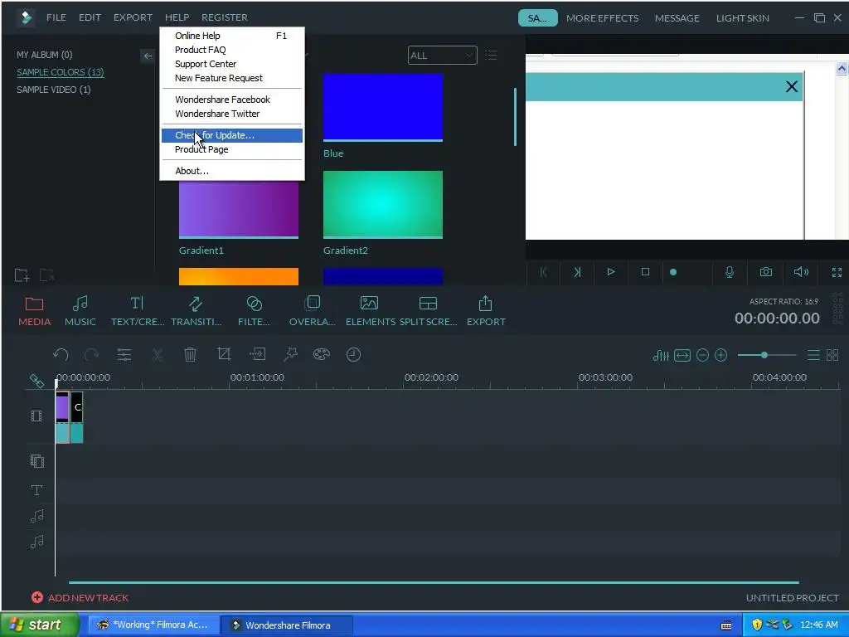Open the Text/Credit tab
Screen dimensions: 849x637
(138, 311)
